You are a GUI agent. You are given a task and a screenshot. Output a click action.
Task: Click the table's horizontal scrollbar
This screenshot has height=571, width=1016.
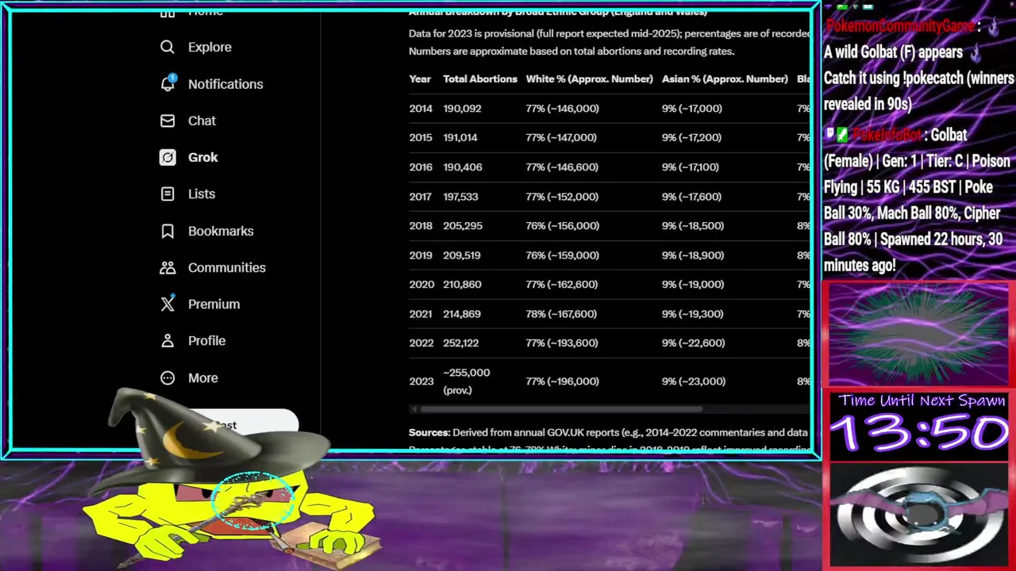[560, 409]
